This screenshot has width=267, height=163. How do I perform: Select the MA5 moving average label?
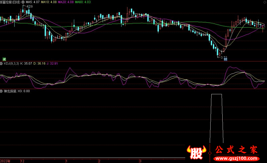coord(32,2)
